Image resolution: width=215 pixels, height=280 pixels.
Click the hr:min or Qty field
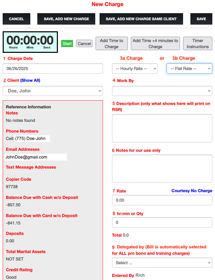[162, 222]
